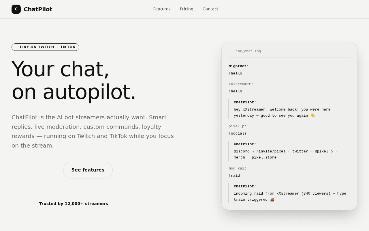Click the "!socials" command message
Viewport: 369px width, 231px height.
[x=238, y=134]
